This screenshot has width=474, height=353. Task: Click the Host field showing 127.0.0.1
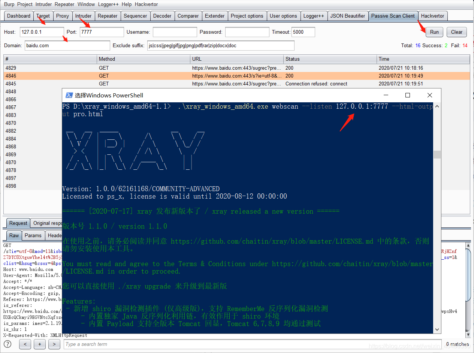(42, 32)
